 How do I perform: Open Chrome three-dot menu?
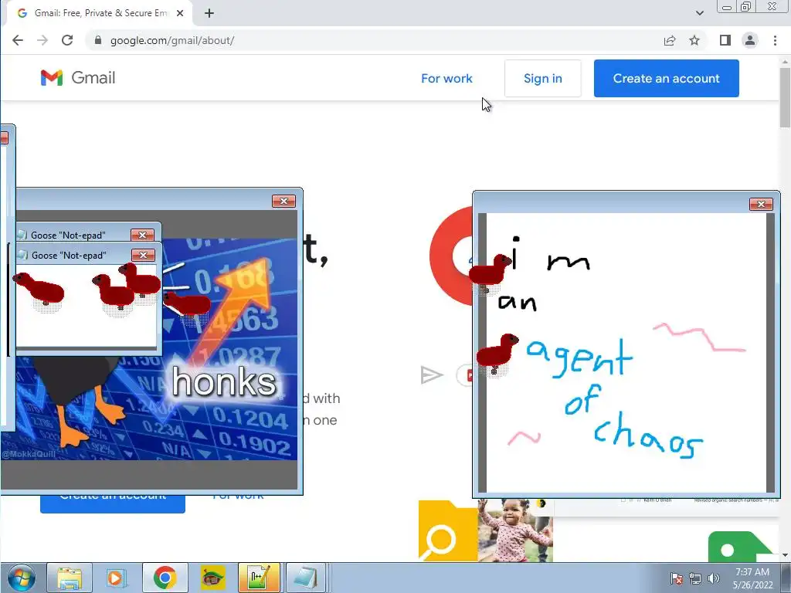775,40
